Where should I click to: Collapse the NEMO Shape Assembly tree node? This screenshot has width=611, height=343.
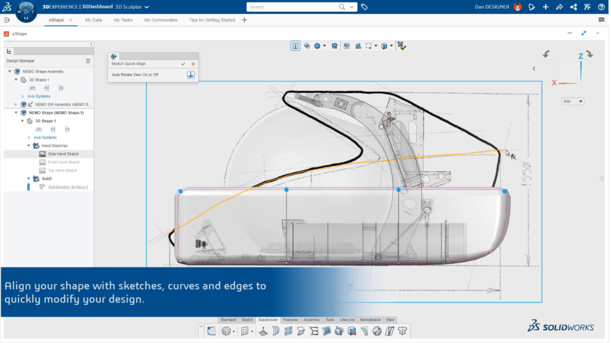click(x=8, y=70)
